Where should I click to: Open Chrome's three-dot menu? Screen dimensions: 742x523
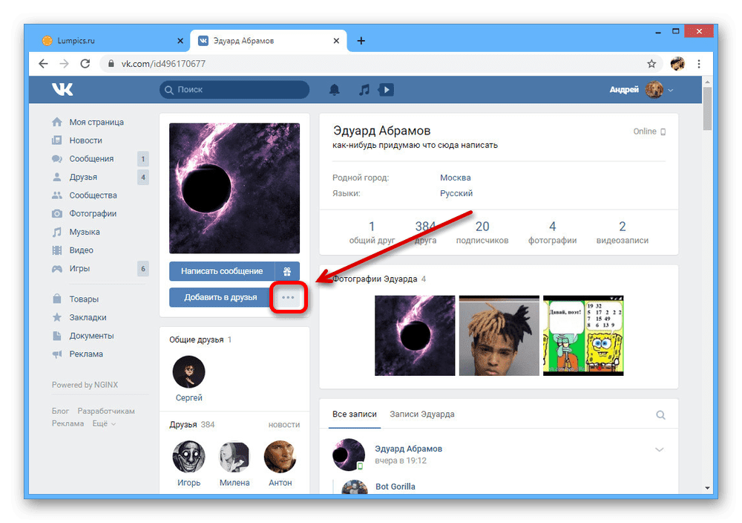pos(699,63)
